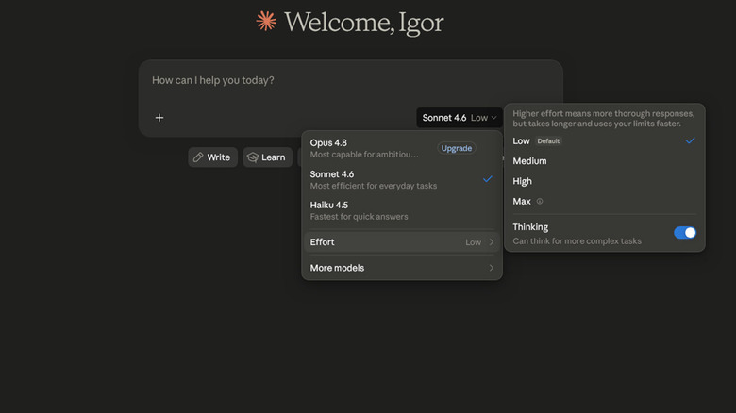Click the 'Higher effort means more thorough responses' text

click(603, 119)
